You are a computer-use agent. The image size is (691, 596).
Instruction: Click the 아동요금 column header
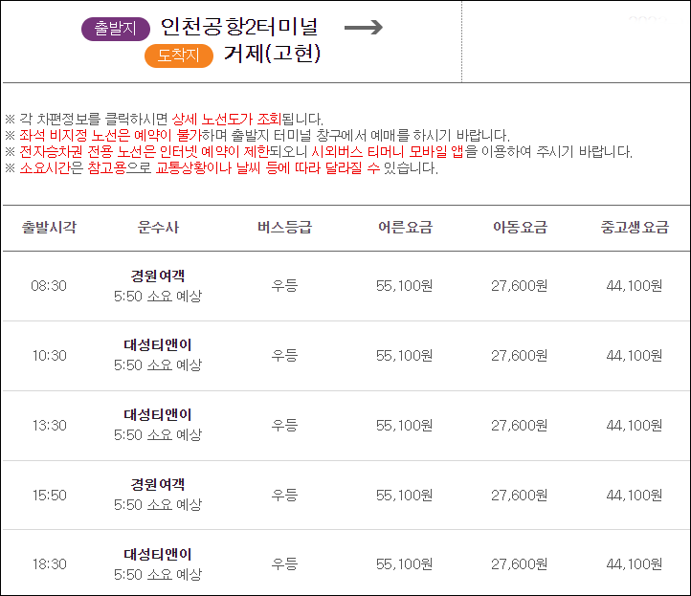520,228
